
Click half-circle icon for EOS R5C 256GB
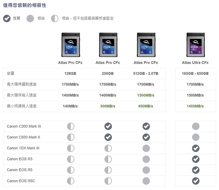[108, 181]
